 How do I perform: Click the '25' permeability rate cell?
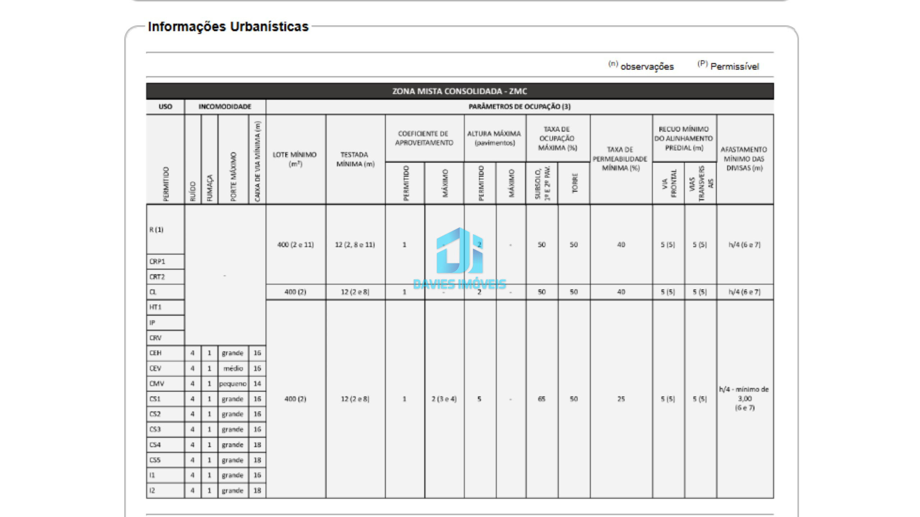tap(621, 399)
